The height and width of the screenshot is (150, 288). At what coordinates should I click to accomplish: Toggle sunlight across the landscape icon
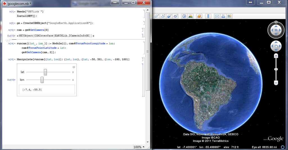click(x=190, y=16)
